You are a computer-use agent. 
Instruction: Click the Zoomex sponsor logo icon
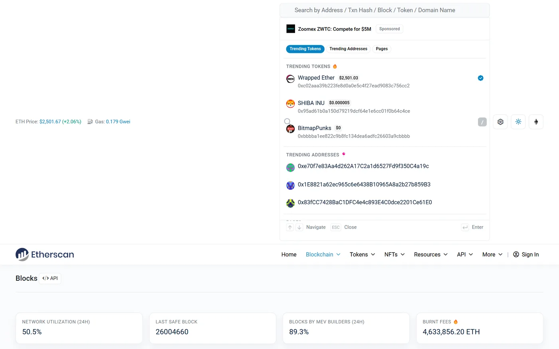click(x=291, y=29)
